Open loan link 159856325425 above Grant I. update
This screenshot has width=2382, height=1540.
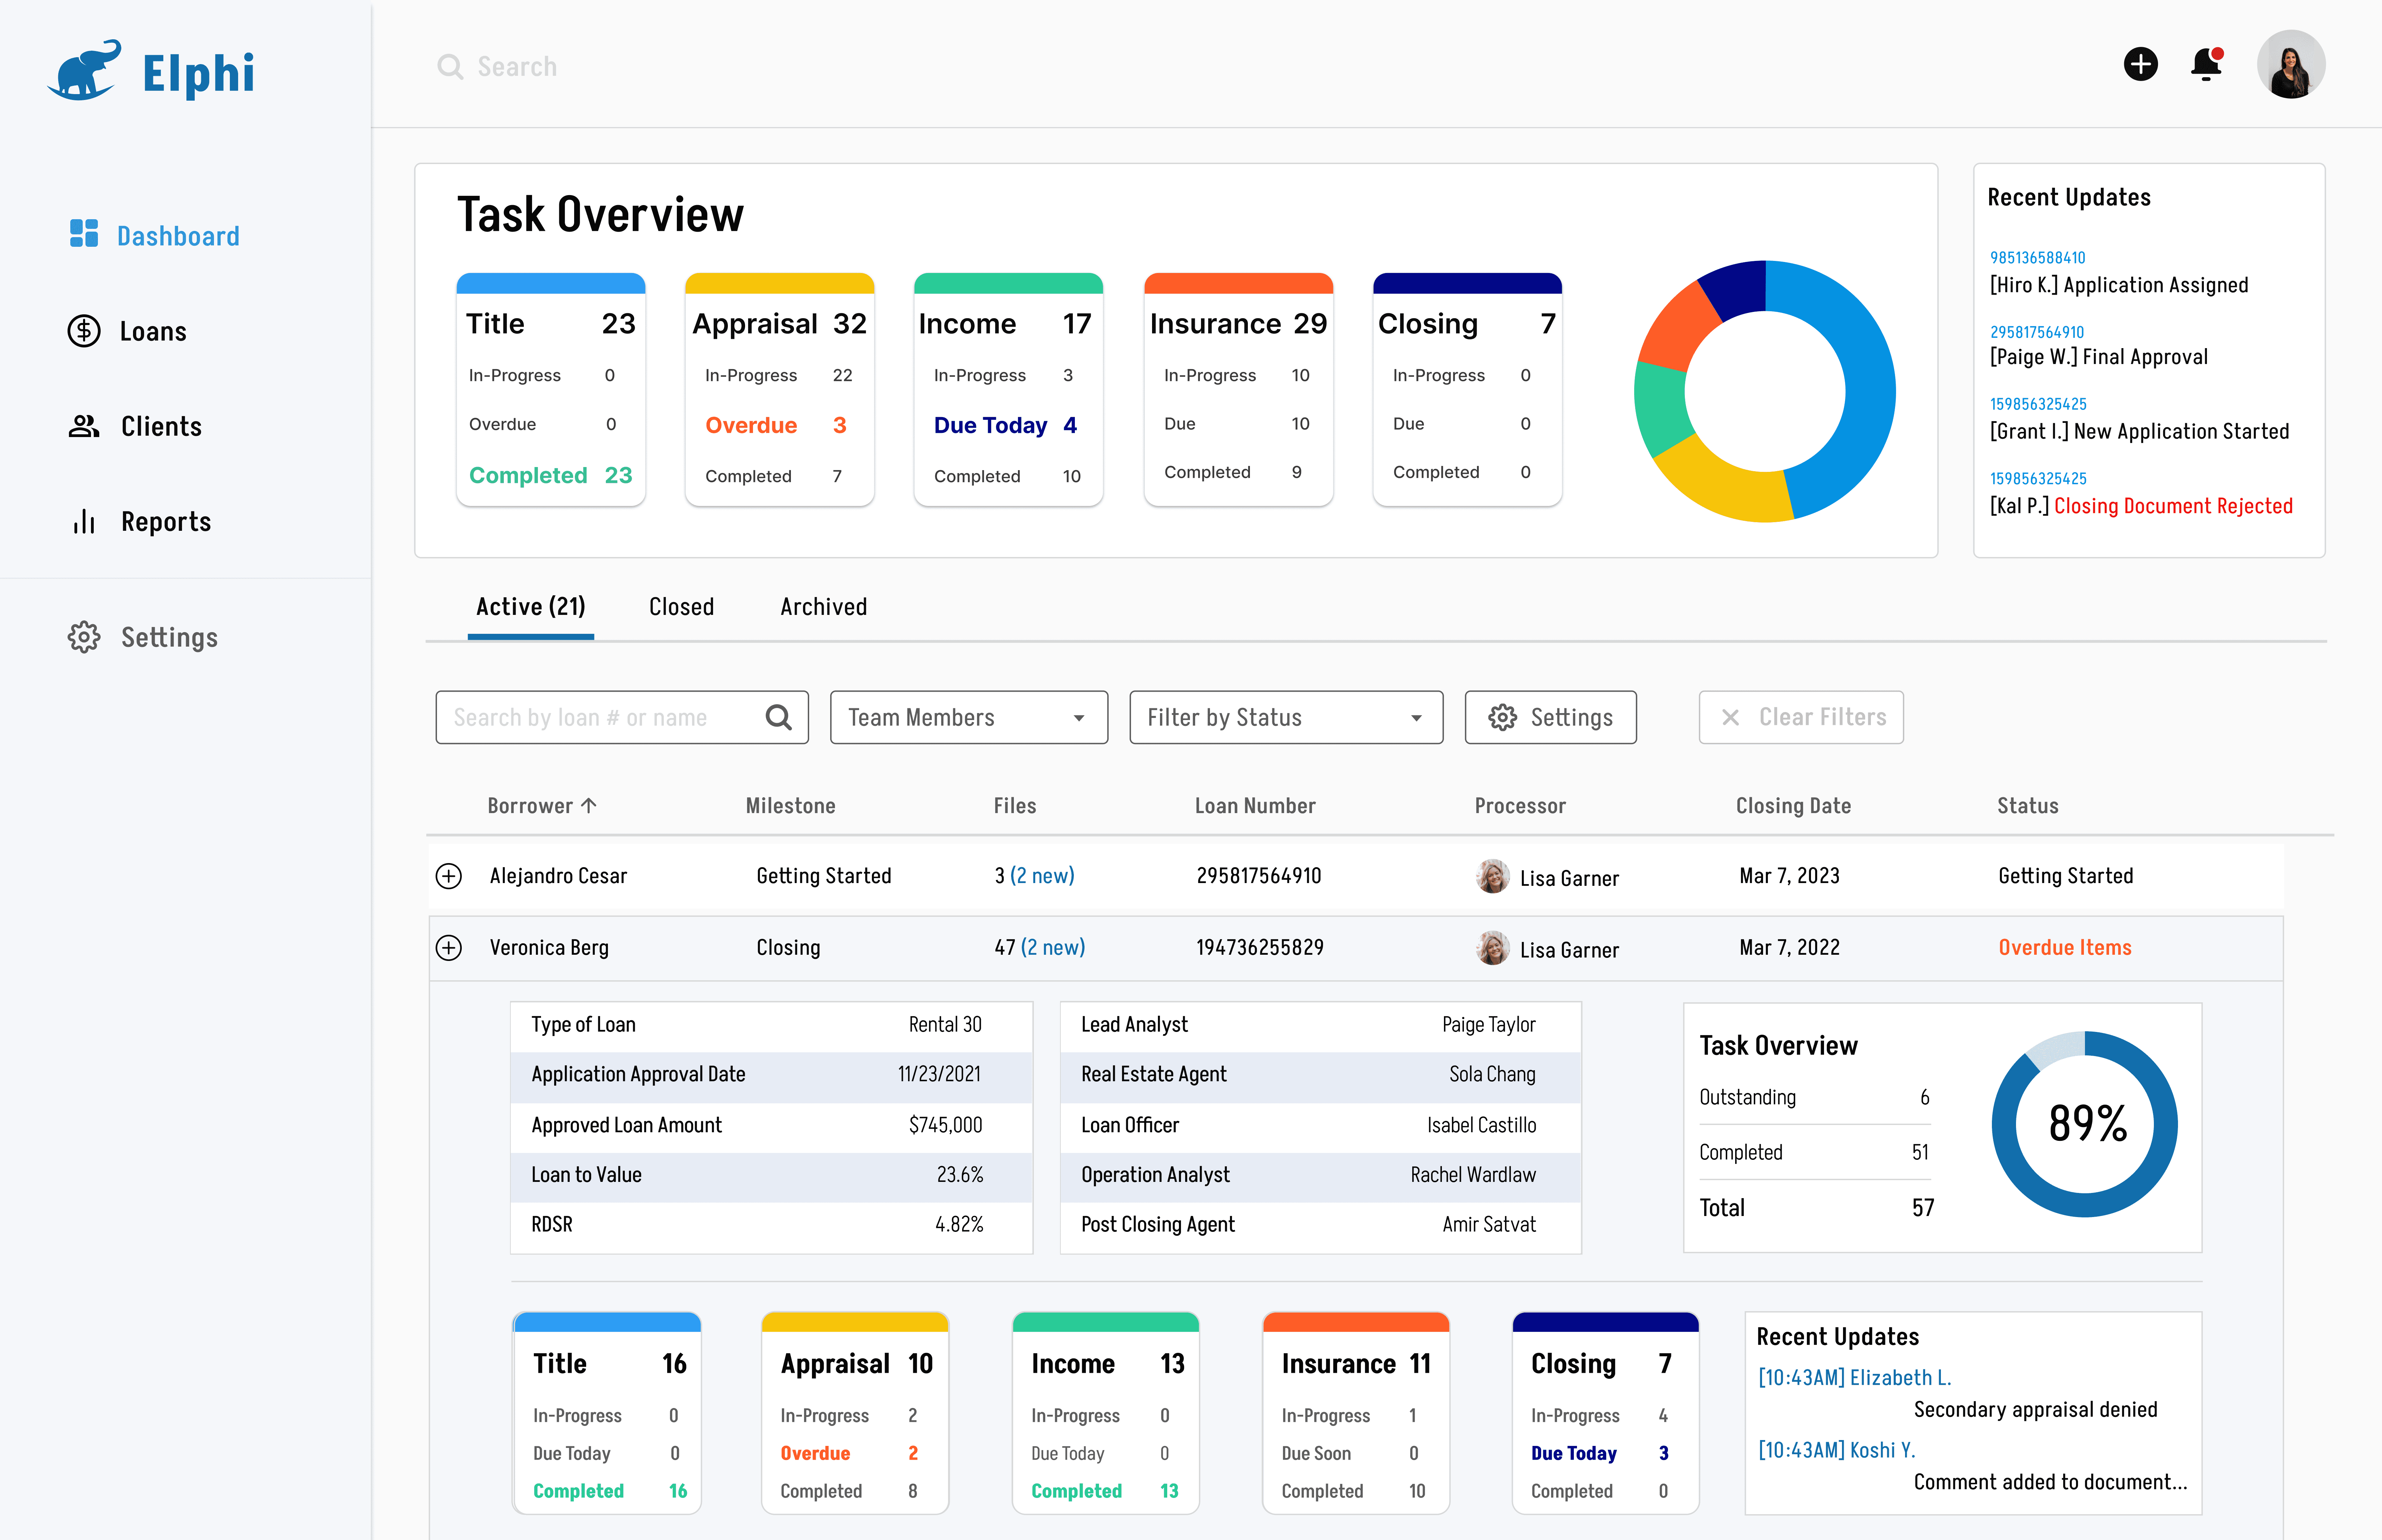pos(2038,404)
